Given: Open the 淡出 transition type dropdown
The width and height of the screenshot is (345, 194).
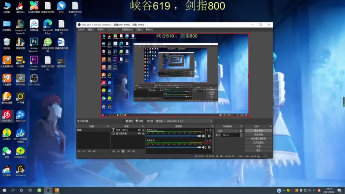Looking at the screenshot, I should 227,131.
